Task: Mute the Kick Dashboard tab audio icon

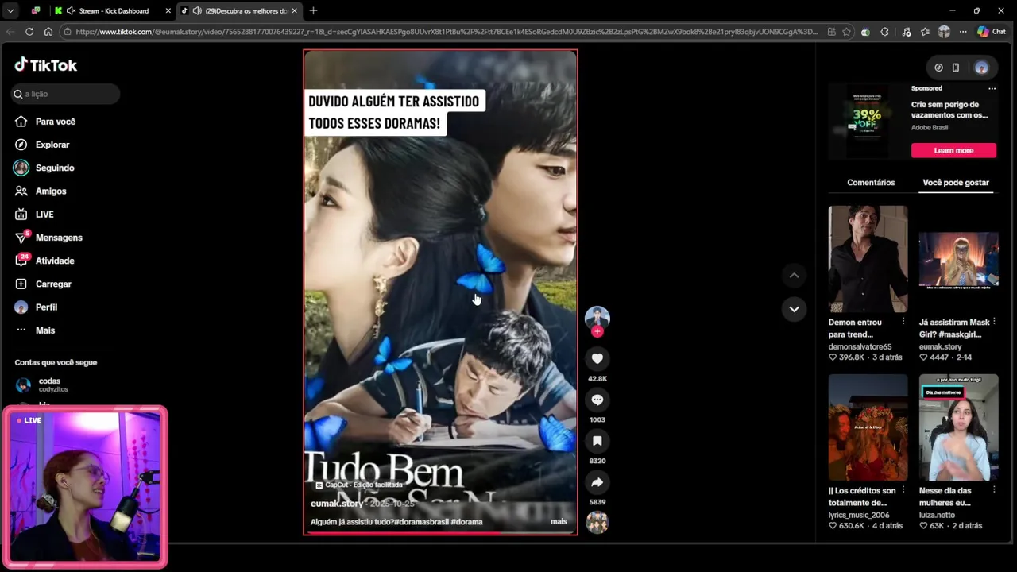Action: click(71, 11)
